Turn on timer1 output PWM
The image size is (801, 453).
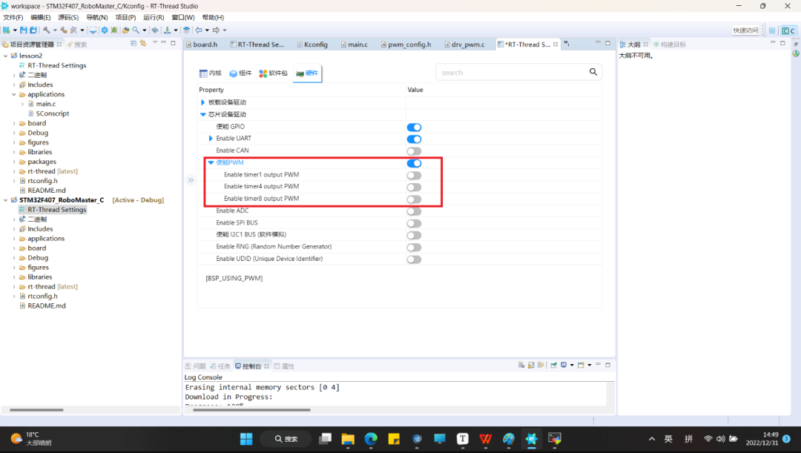click(414, 175)
